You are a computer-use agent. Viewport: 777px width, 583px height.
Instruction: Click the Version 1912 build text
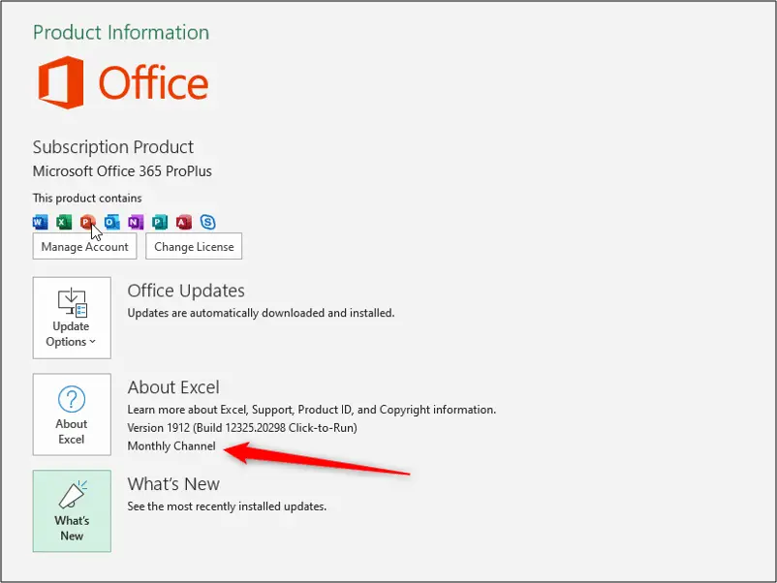(242, 428)
